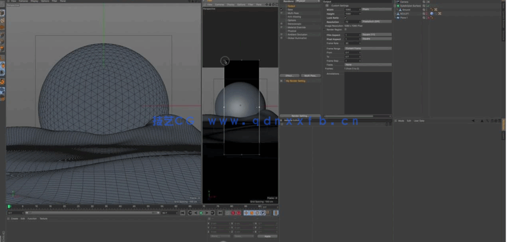
Task: Click the Apply button in Coordinates
Action: coord(267,237)
